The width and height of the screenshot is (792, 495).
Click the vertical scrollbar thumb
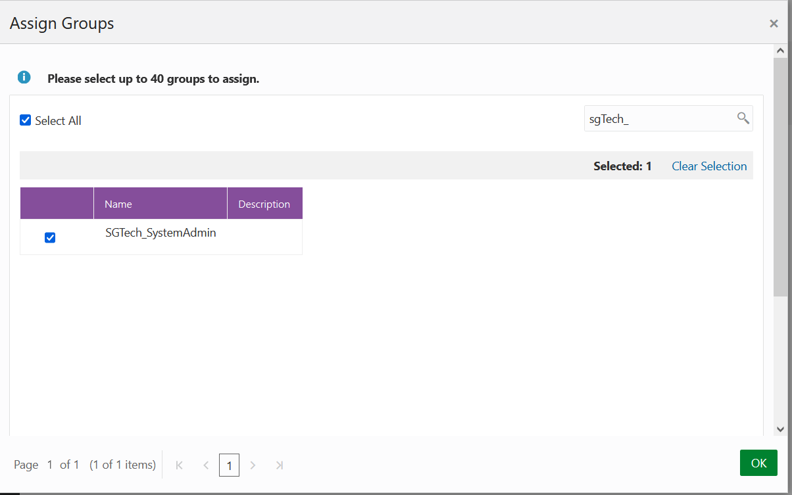click(781, 176)
